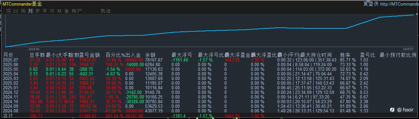The height and width of the screenshot is (119, 419).
Task: Sort by the 余额 column header
Action: click(x=150, y=55)
